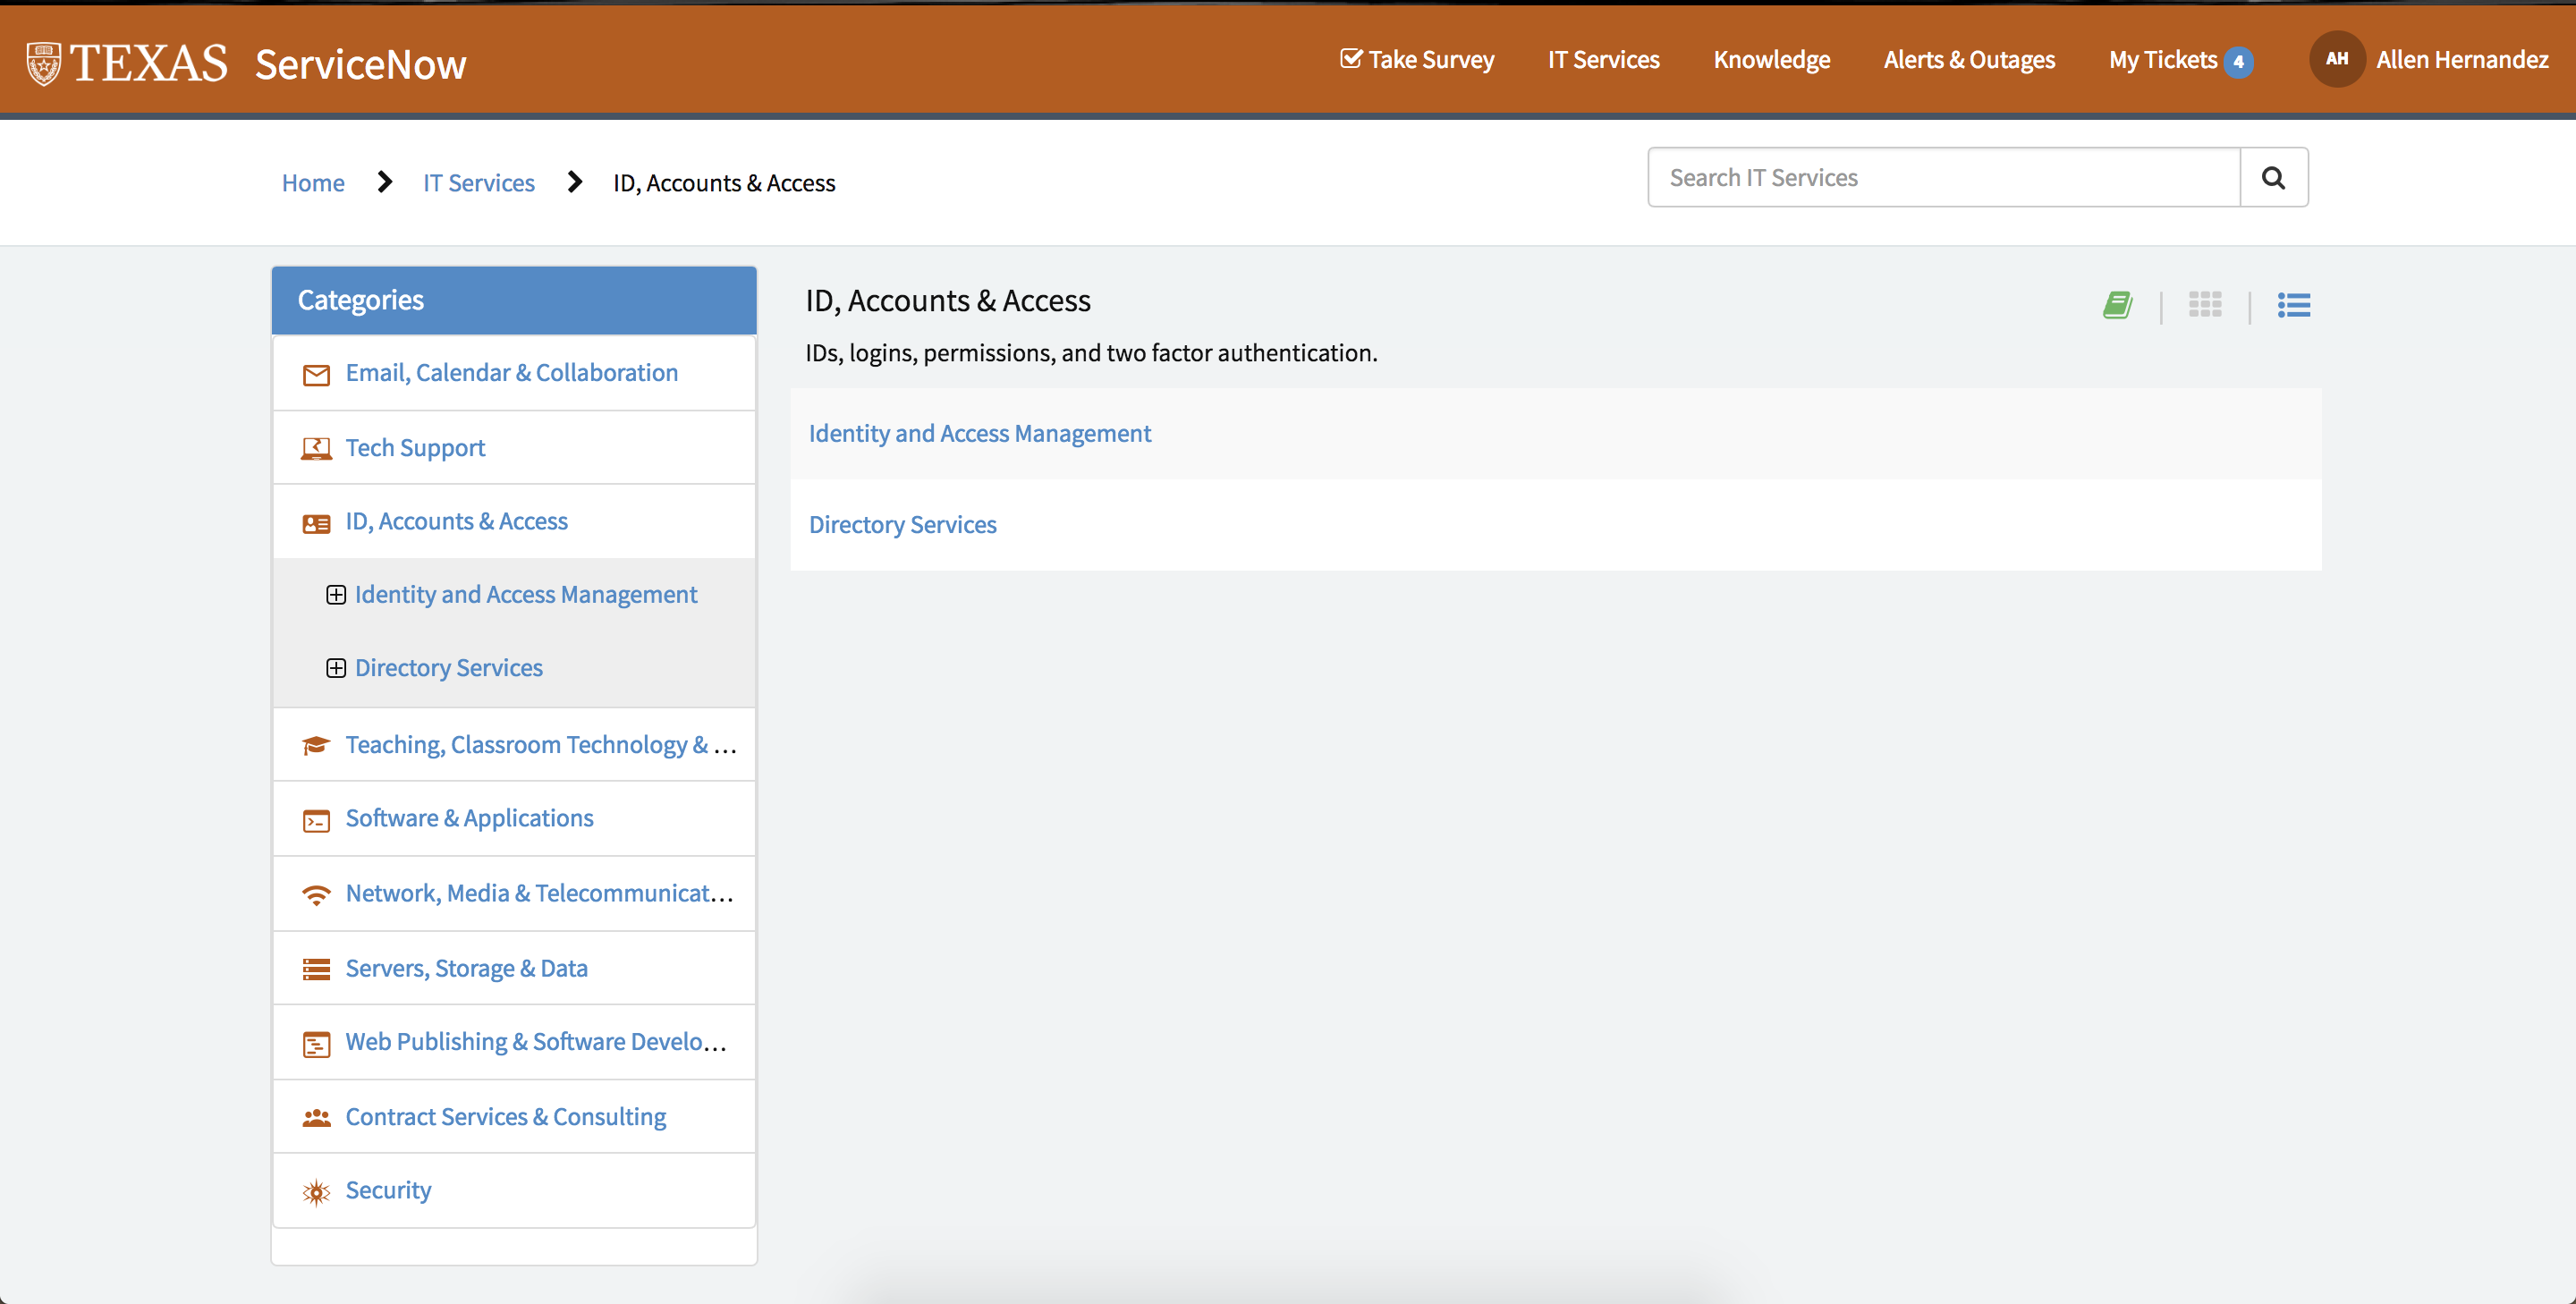The image size is (2576, 1304).
Task: Open Alerts & Outages in header
Action: tap(1968, 60)
